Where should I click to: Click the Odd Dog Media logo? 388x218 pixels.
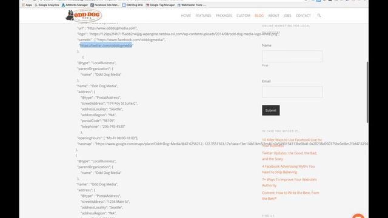pos(84,16)
